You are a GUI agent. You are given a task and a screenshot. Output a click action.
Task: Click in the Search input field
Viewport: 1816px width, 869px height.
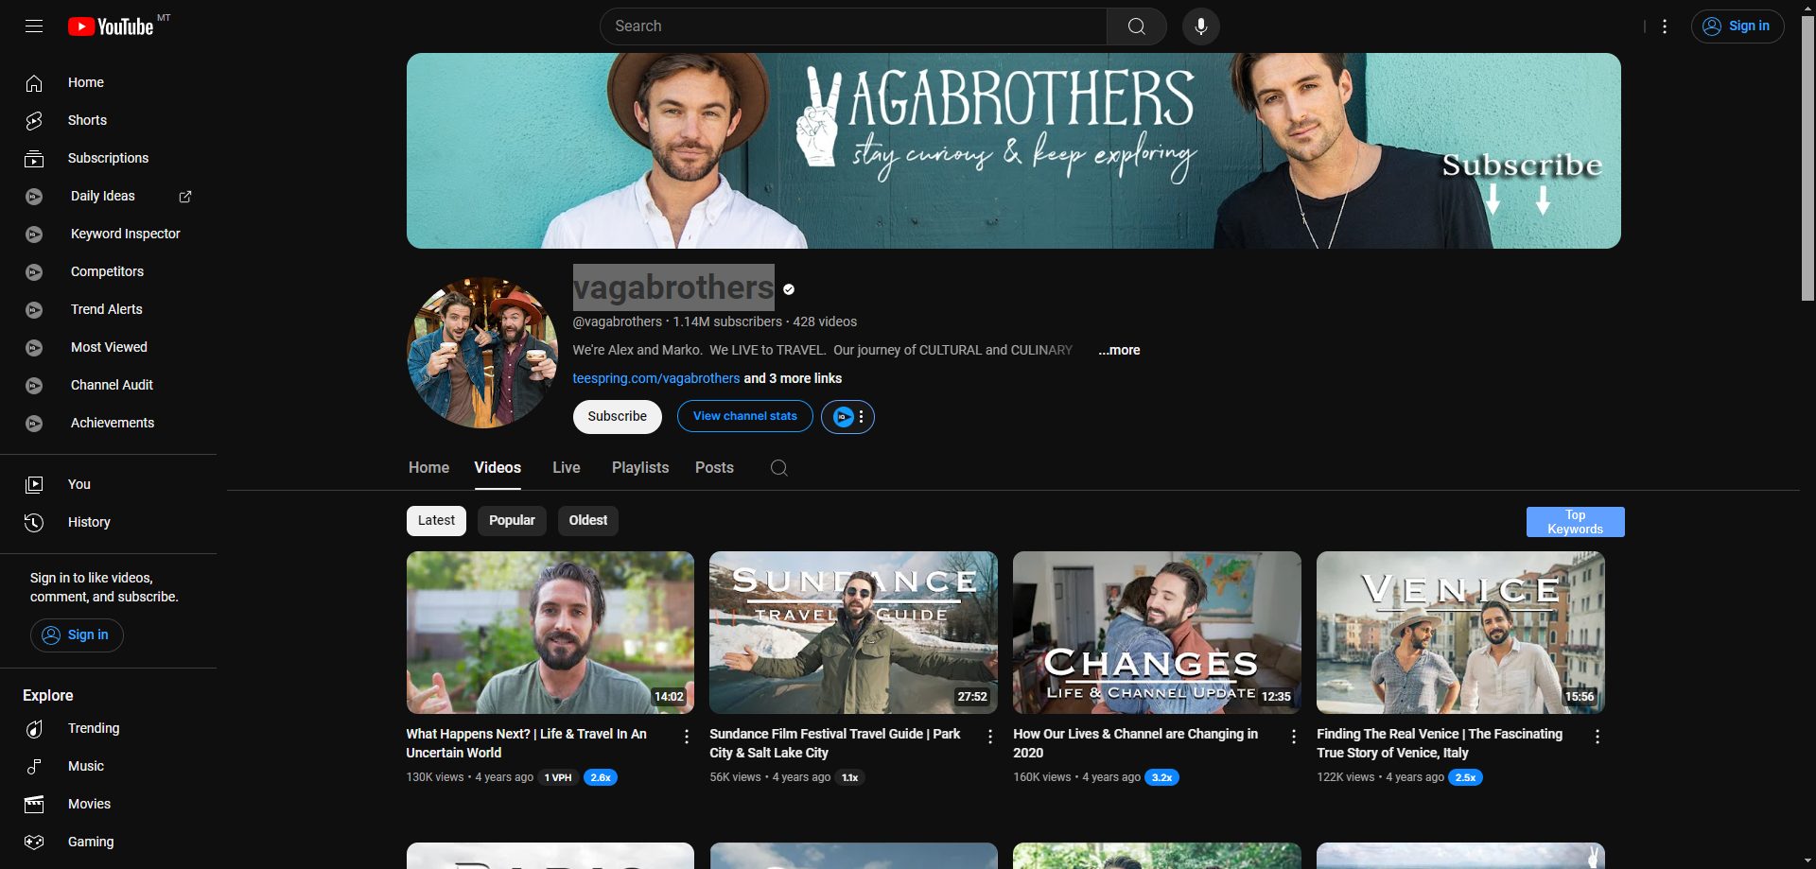tap(853, 26)
